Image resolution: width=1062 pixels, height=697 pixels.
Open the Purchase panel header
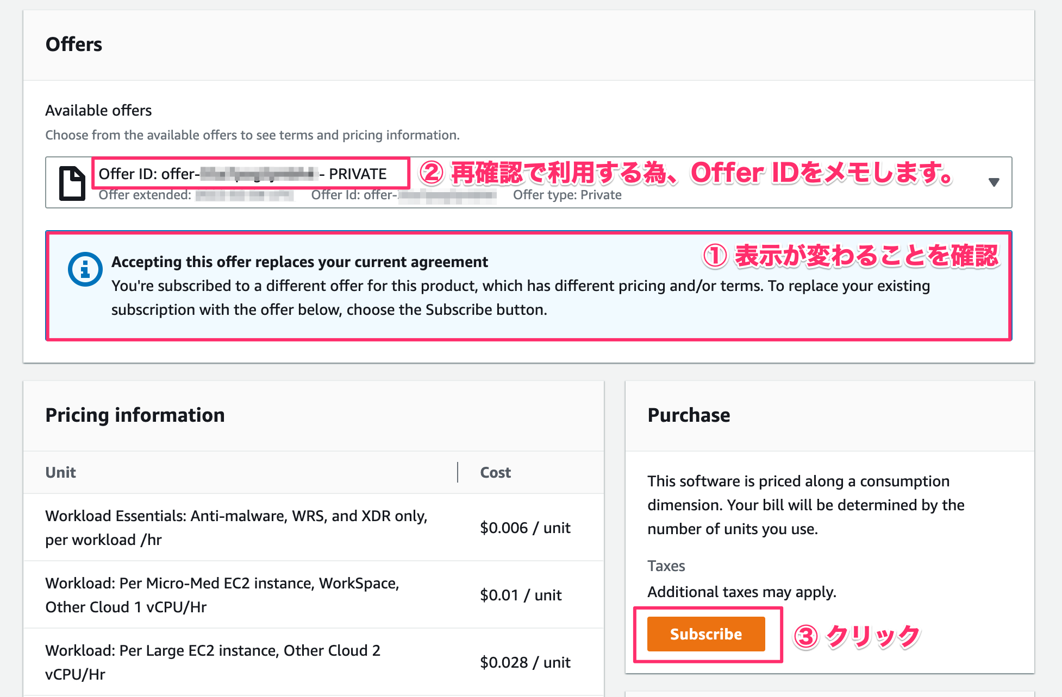689,416
